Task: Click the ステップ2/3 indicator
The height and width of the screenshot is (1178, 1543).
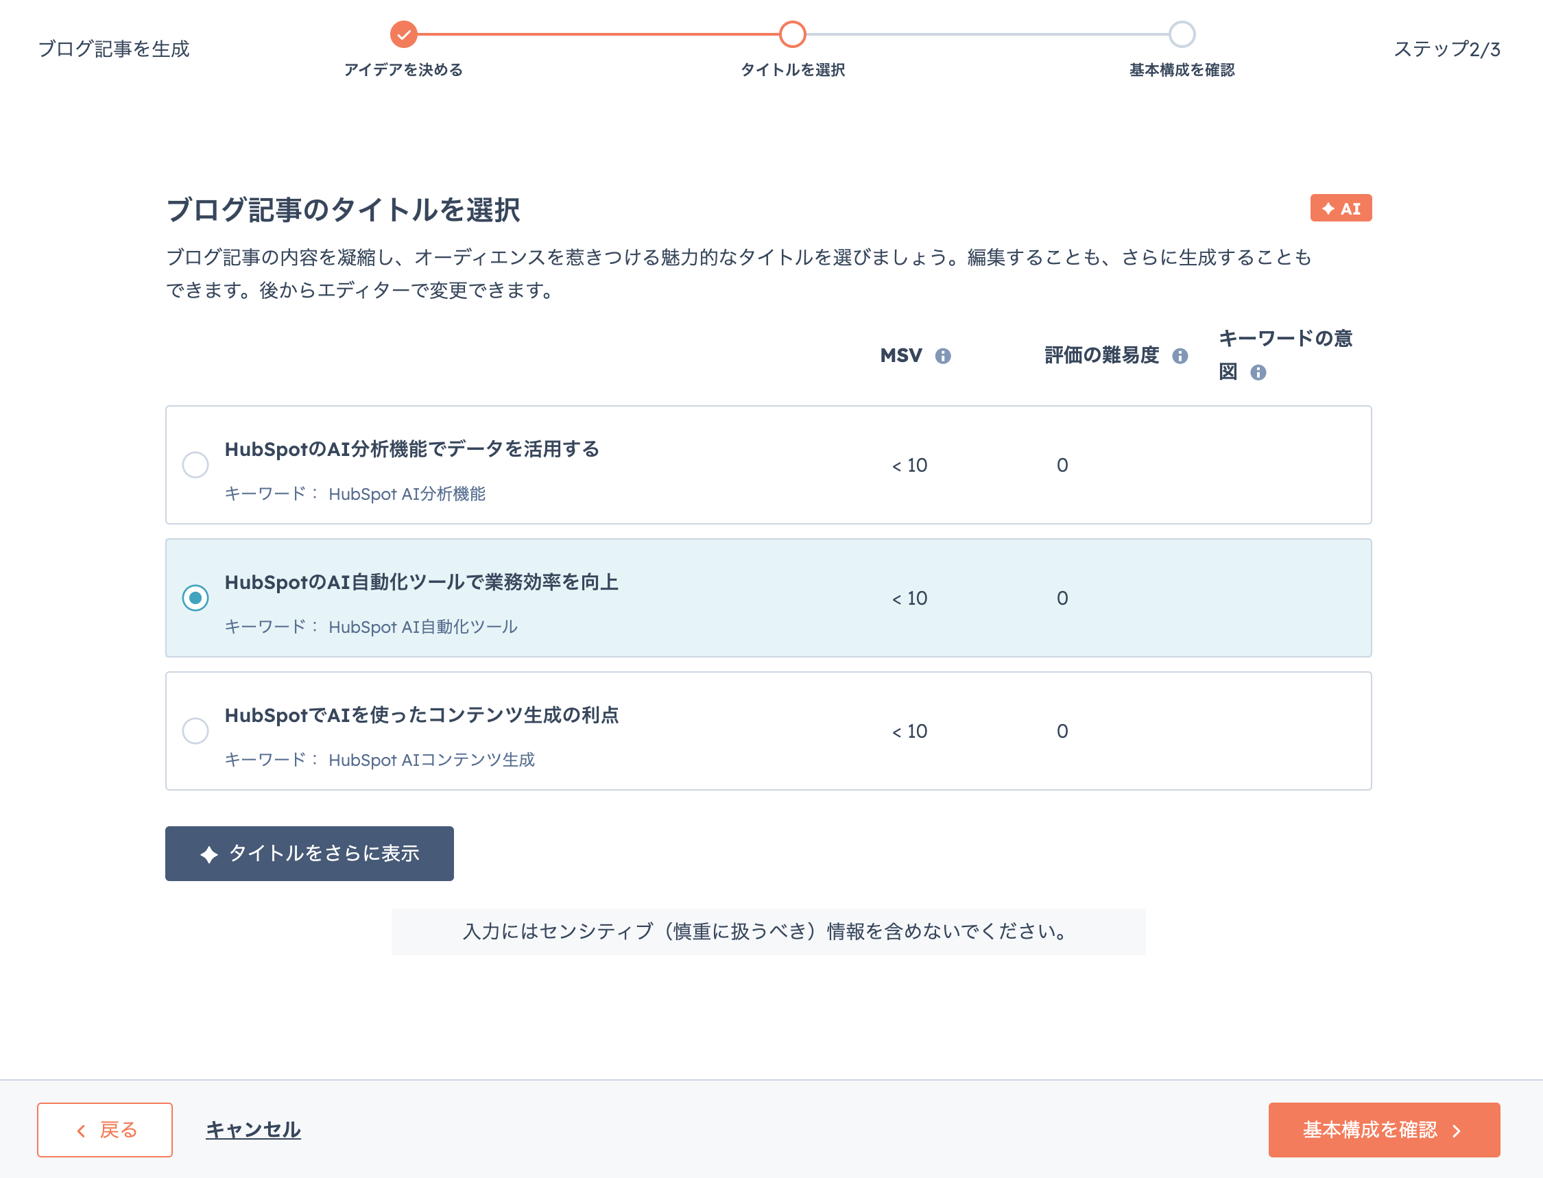Action: coord(1446,49)
